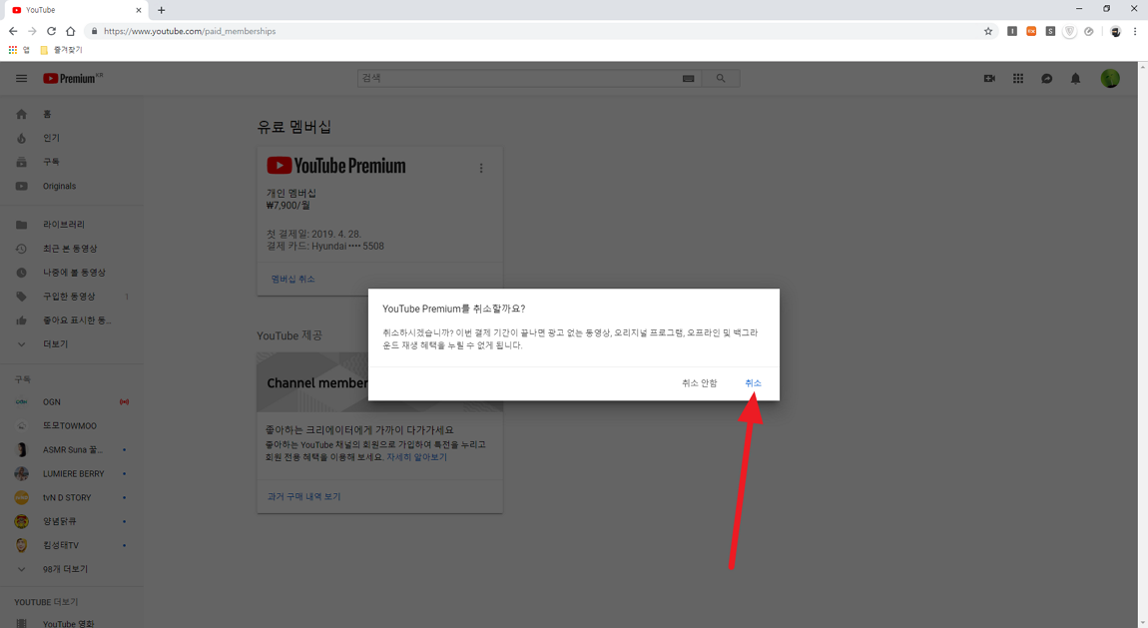Open the on-screen keyboard icon in search
The width and height of the screenshot is (1148, 628).
click(x=688, y=78)
